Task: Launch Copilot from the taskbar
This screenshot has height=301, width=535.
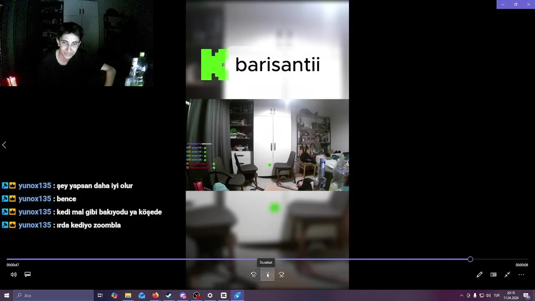Action: pyautogui.click(x=114, y=296)
